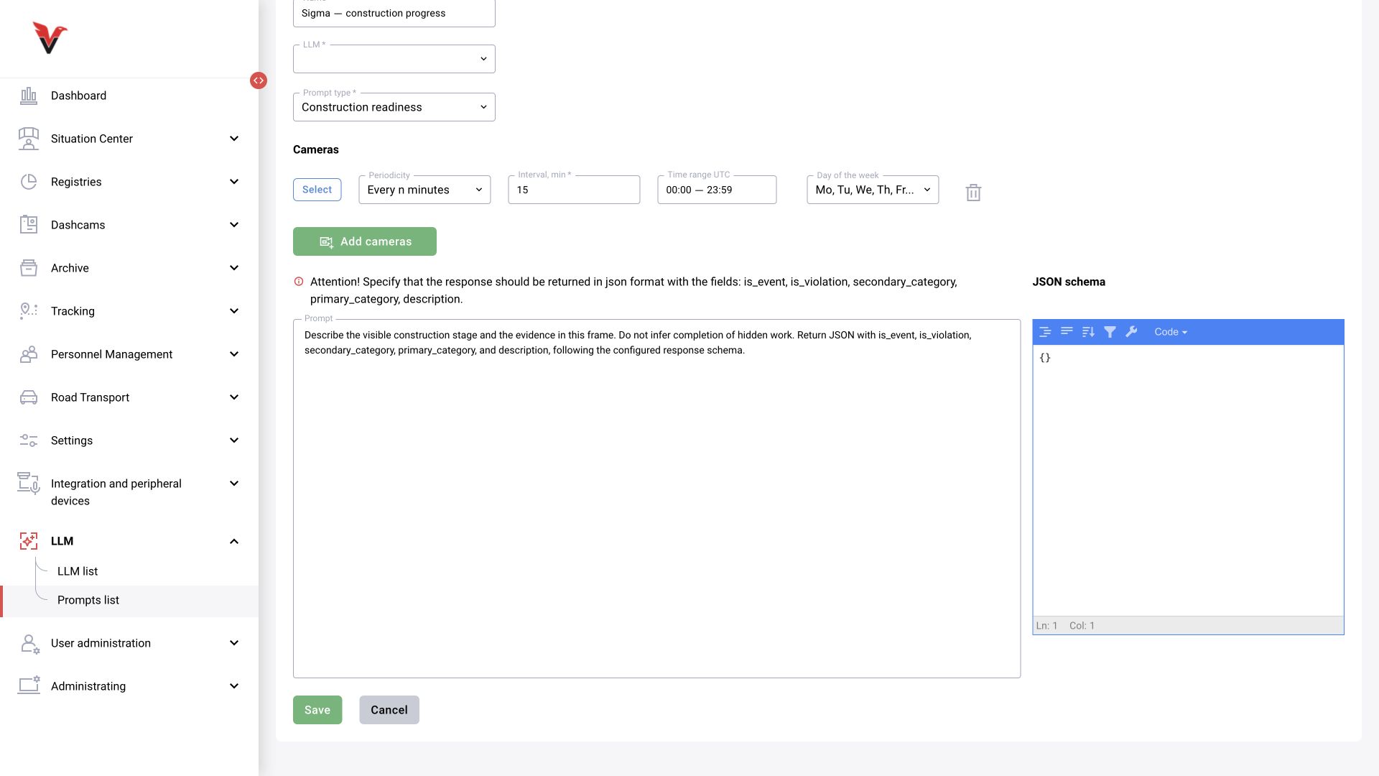Click the Interval, min input field
The image size is (1379, 776).
tap(574, 190)
